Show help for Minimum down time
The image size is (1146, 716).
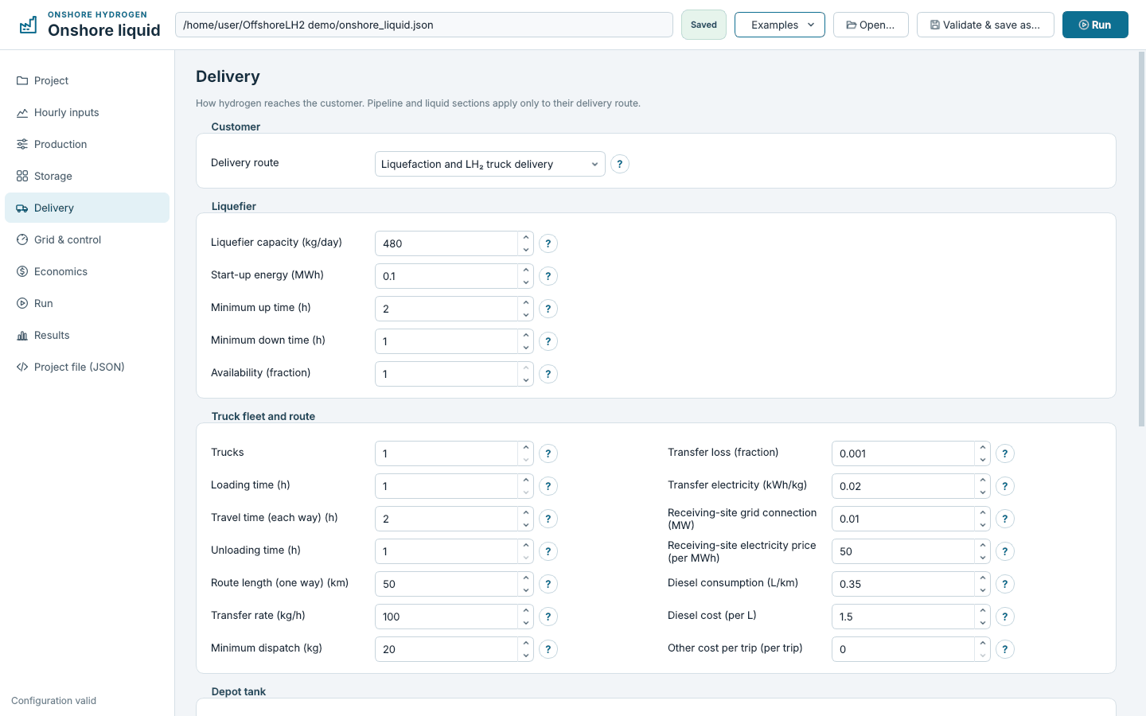548,341
